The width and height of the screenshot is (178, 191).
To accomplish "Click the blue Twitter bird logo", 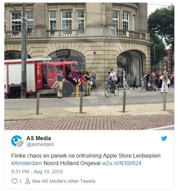I will [164, 138].
